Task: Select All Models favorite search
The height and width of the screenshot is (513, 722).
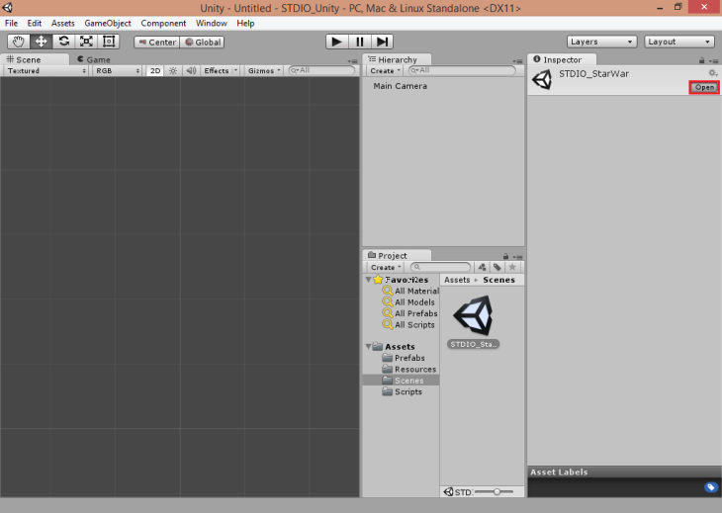Action: pyautogui.click(x=408, y=302)
